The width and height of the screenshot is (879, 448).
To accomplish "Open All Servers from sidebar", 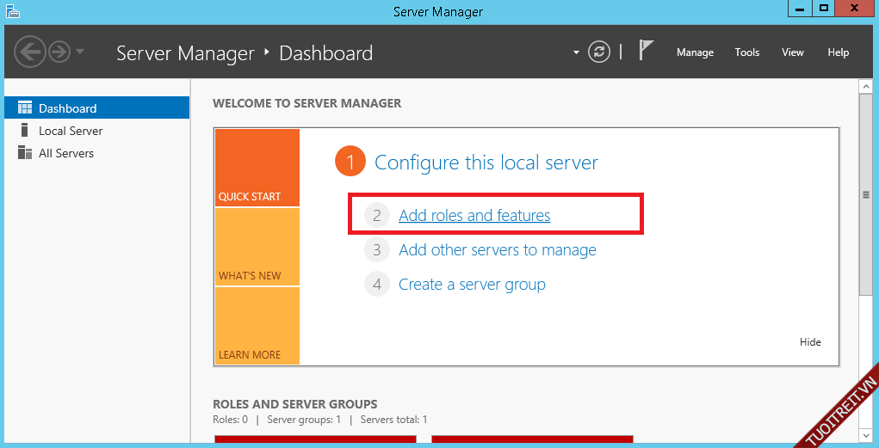I will click(x=65, y=153).
